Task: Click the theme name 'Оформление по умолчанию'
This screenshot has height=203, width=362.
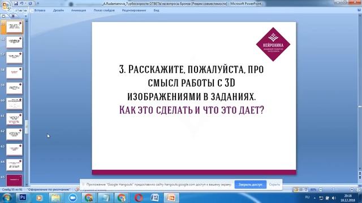Action: click(49, 189)
